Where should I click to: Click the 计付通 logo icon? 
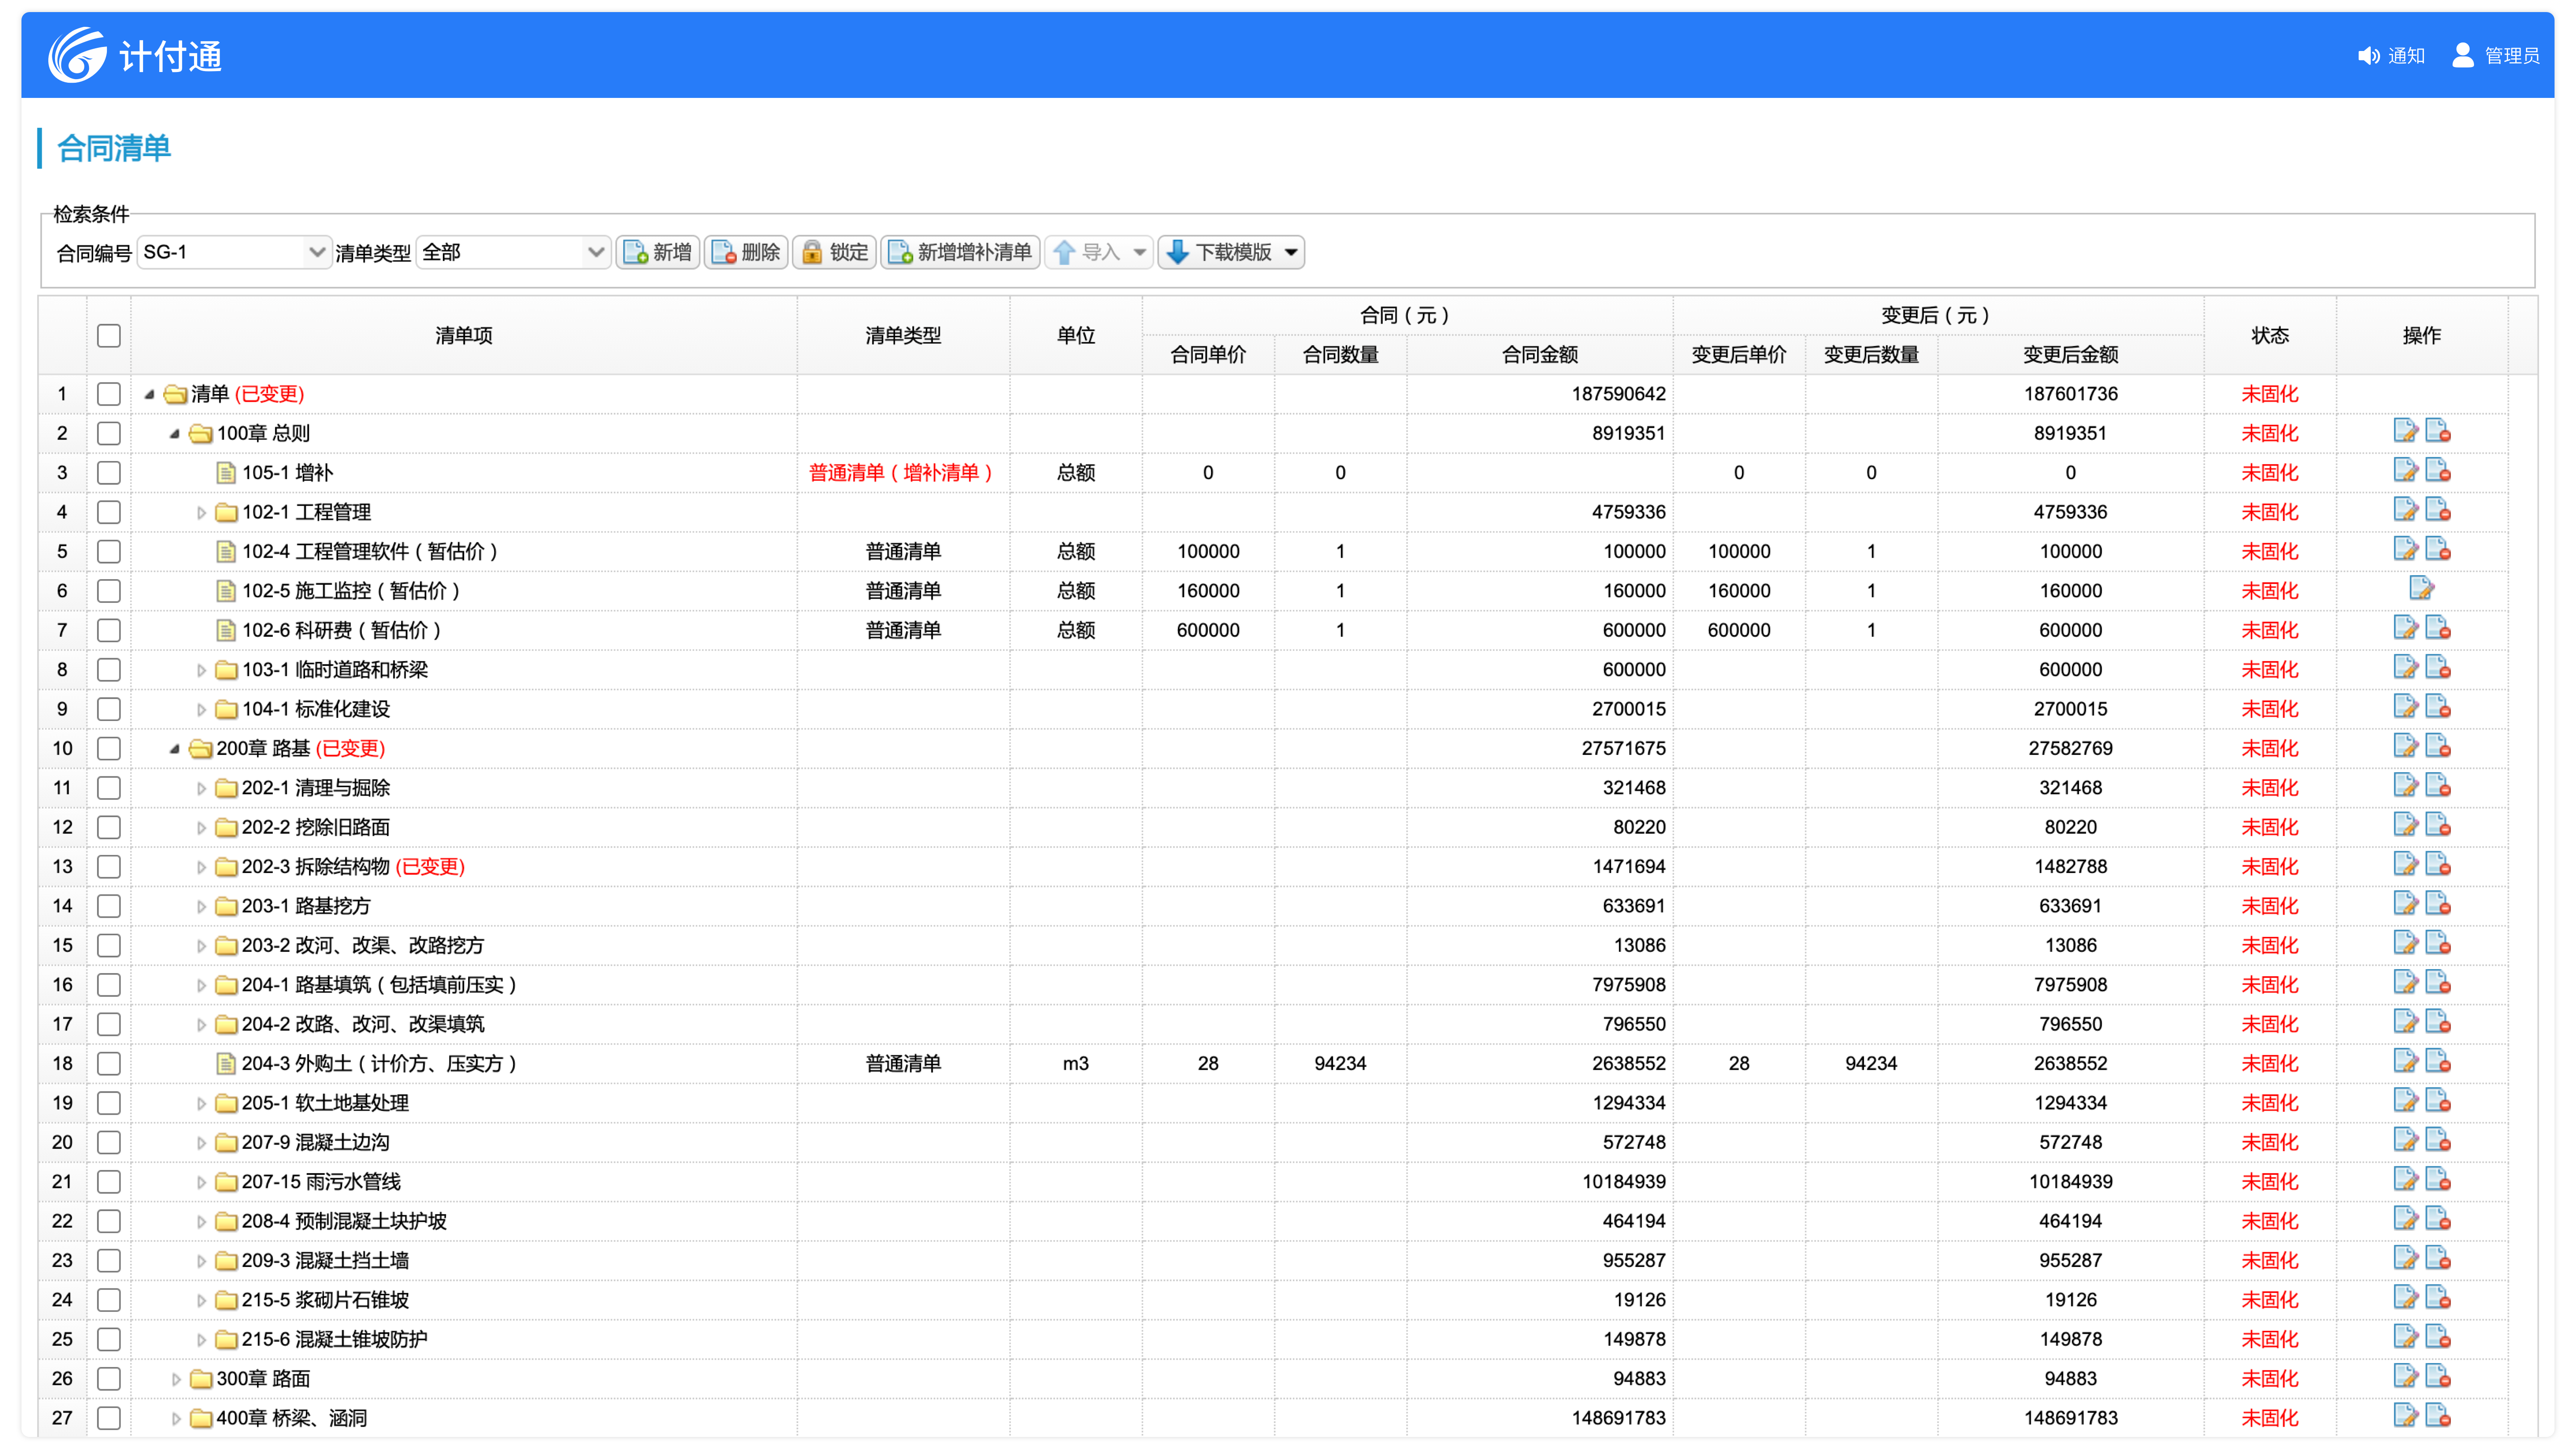tap(77, 55)
